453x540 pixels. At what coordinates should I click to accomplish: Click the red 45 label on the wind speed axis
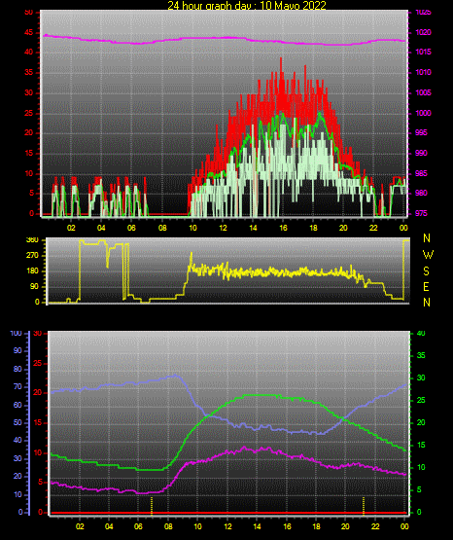click(x=29, y=33)
